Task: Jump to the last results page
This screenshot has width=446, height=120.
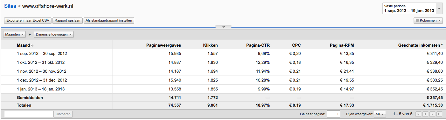Action: pos(439,114)
